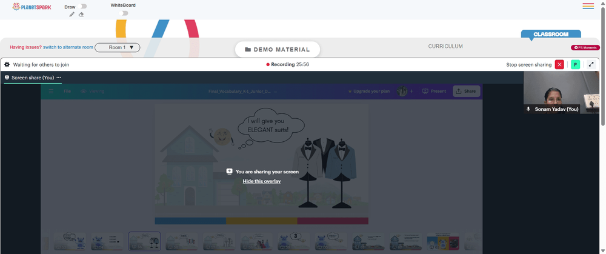This screenshot has width=606, height=254.
Task: Click Upgrade your plan in Canva
Action: click(368, 92)
